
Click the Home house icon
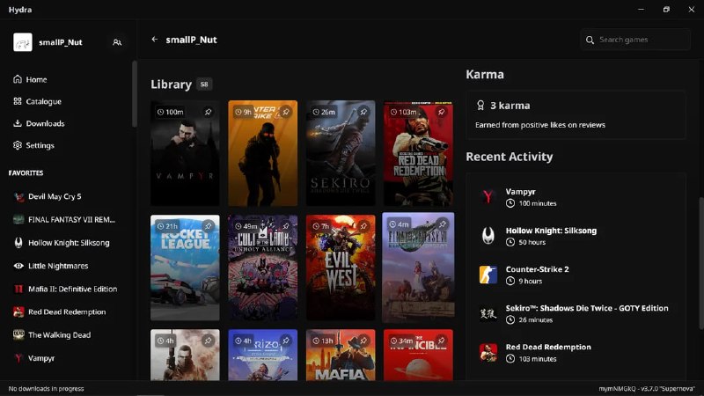pos(18,79)
